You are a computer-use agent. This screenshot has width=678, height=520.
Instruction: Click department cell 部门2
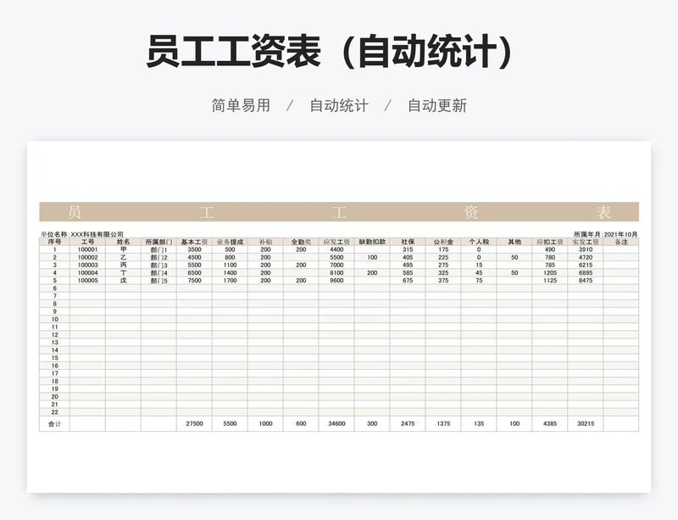(158, 258)
